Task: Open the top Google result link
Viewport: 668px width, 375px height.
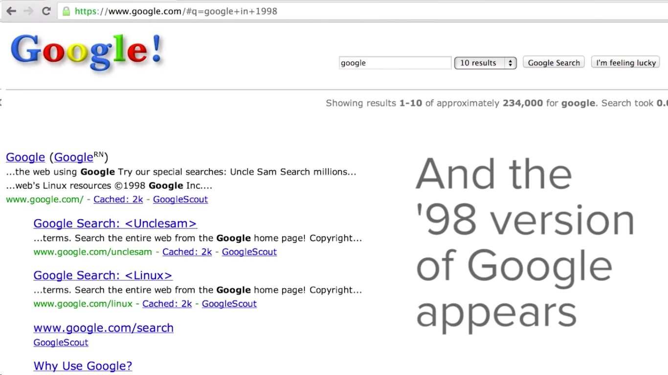Action: tap(25, 157)
